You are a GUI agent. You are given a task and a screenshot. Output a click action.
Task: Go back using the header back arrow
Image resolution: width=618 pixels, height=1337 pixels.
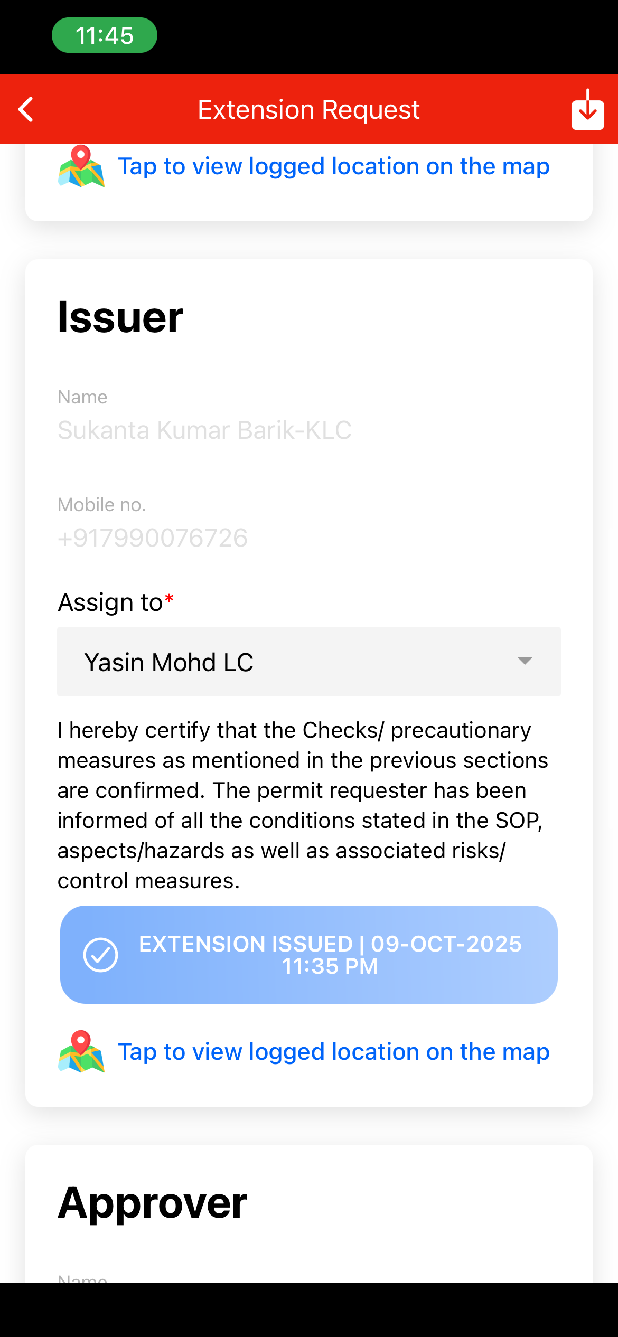pos(26,110)
